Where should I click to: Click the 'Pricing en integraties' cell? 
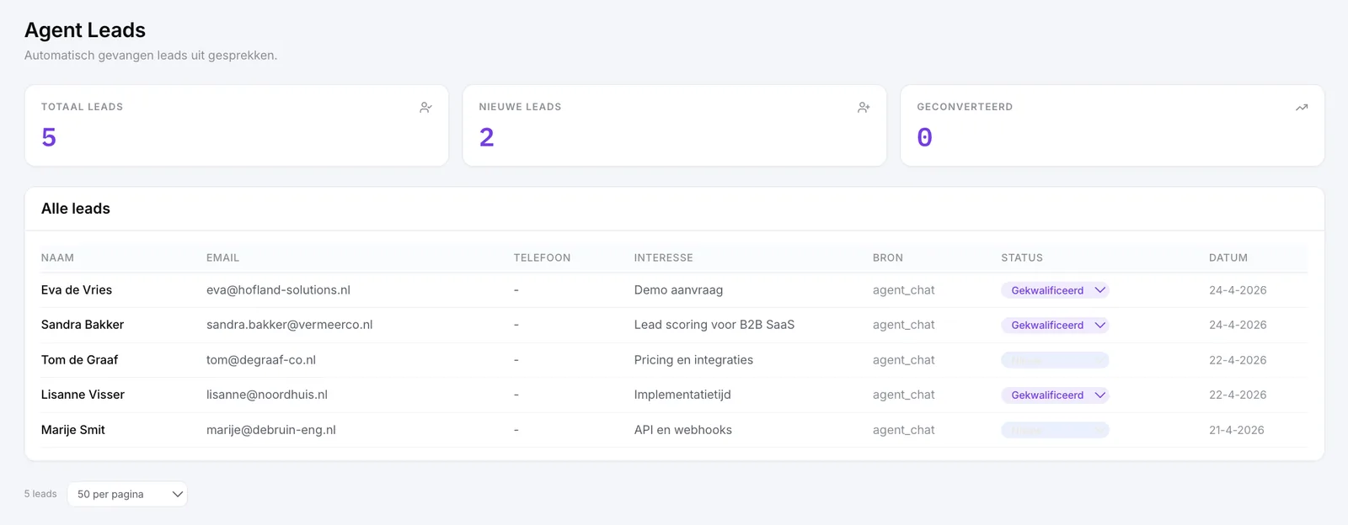(x=693, y=359)
